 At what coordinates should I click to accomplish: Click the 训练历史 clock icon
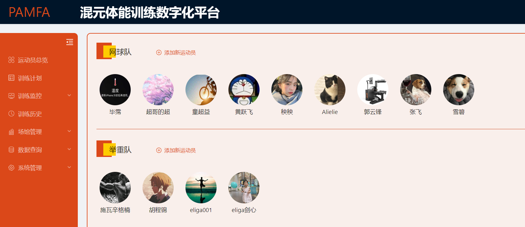tap(12, 114)
